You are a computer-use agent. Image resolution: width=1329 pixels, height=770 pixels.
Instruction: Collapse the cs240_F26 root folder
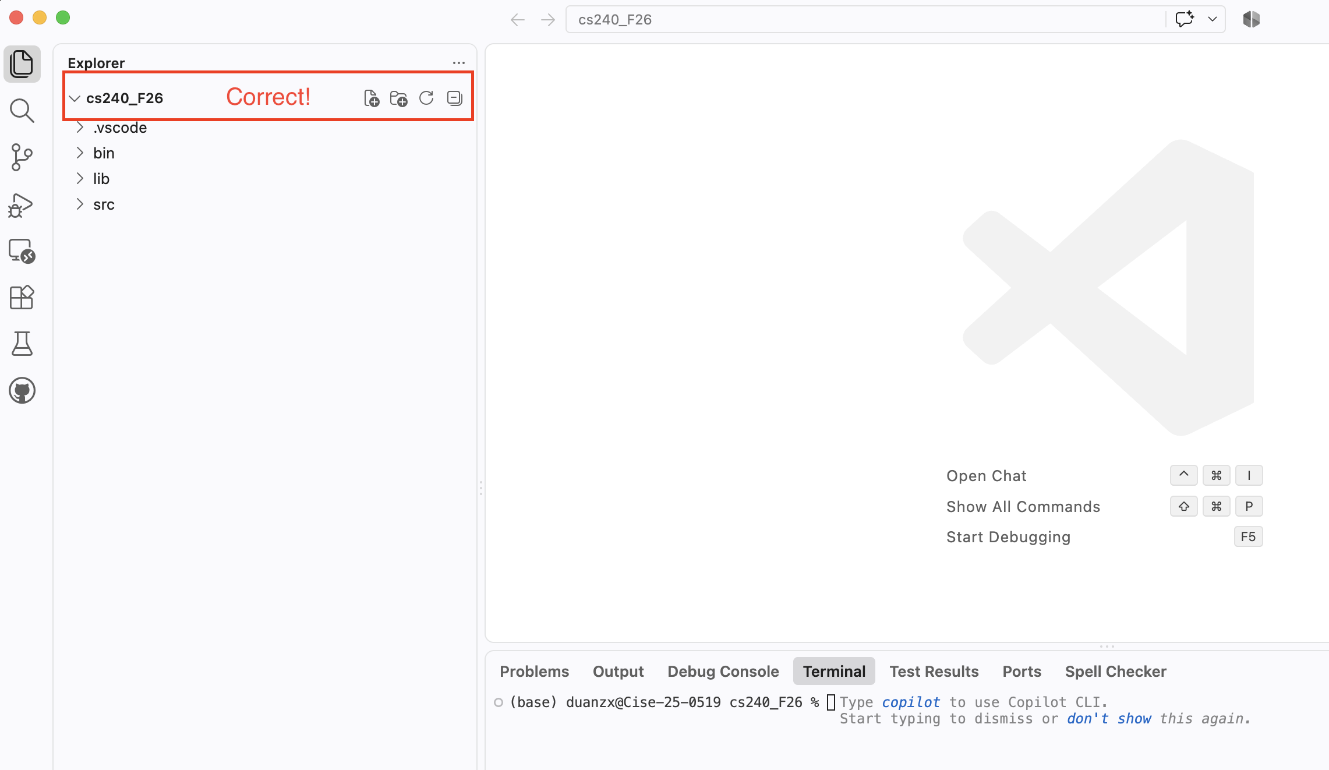click(x=75, y=98)
